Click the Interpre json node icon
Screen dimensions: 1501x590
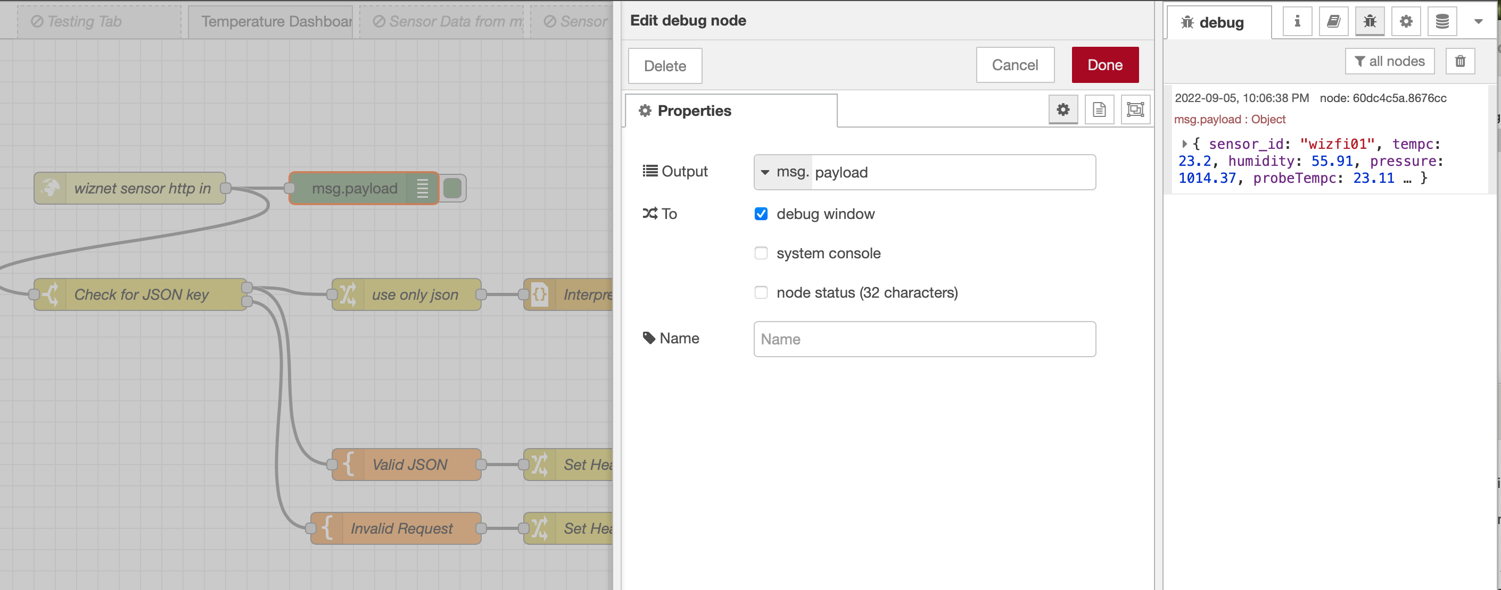540,294
